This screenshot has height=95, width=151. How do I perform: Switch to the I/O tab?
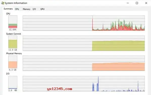34,9
